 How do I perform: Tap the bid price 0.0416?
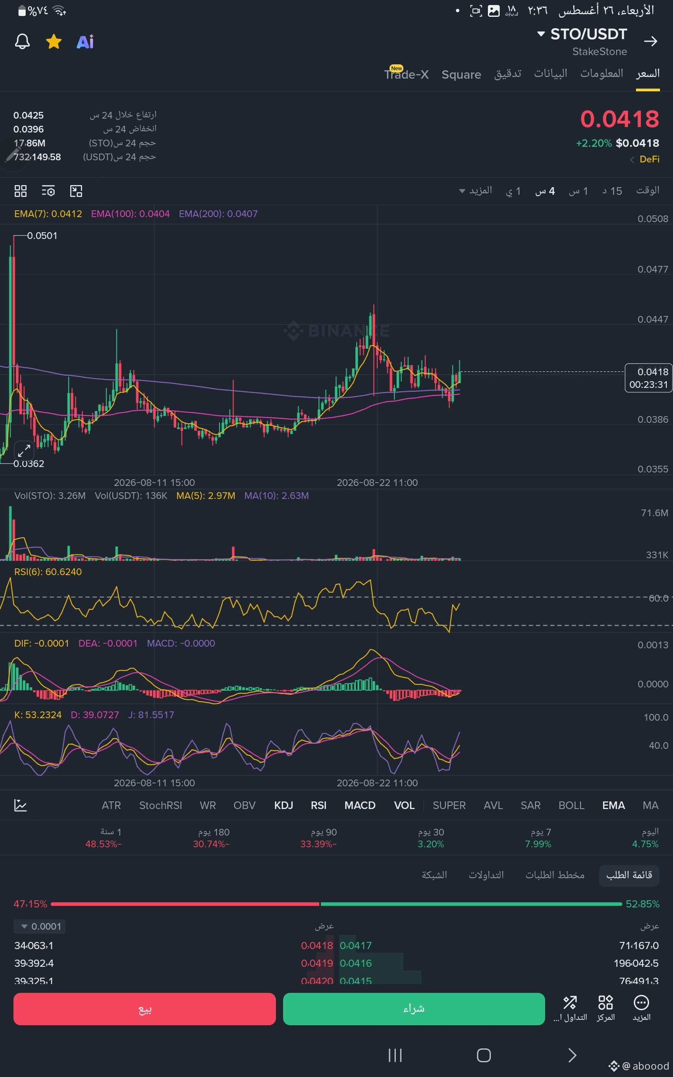356,963
